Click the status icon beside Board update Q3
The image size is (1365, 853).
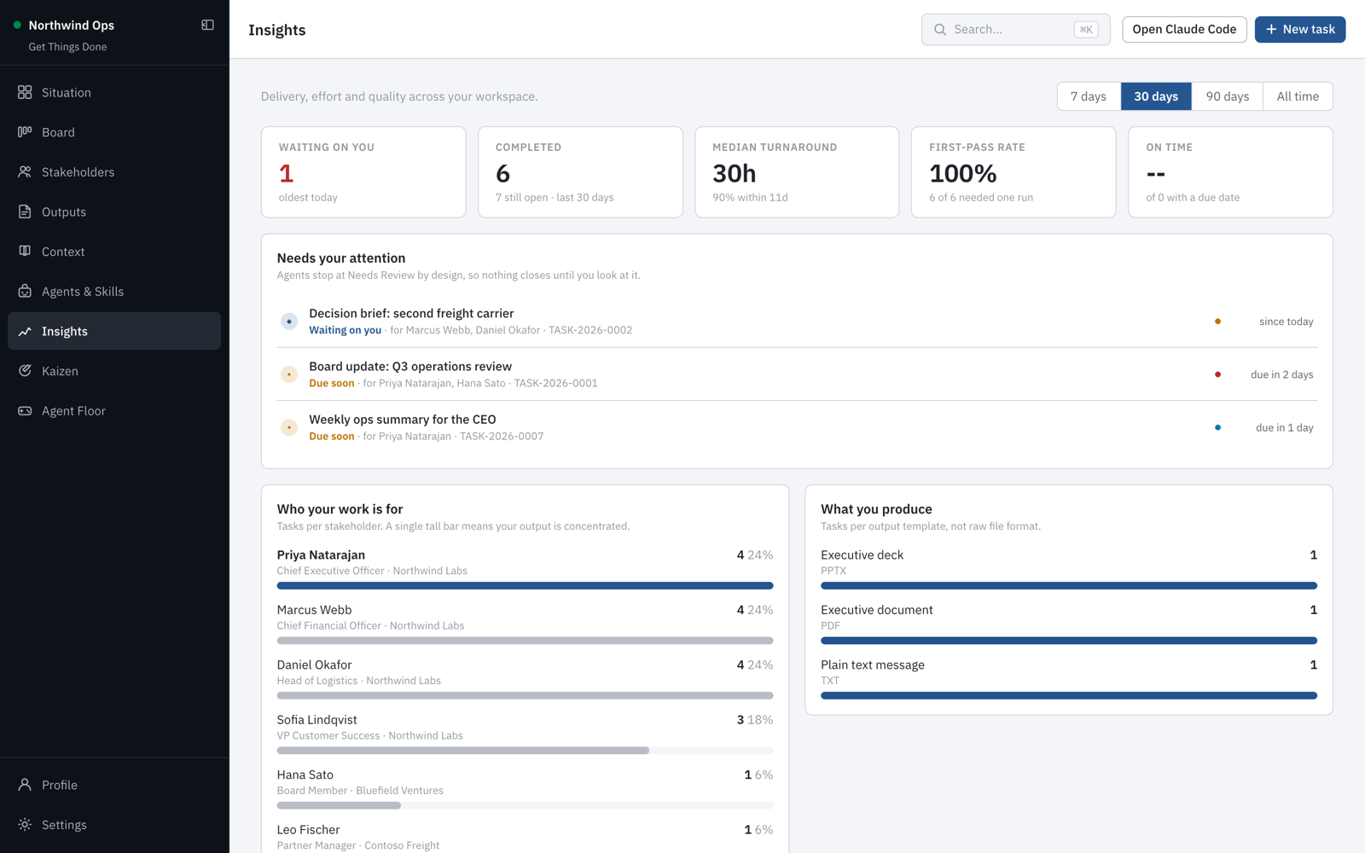click(x=289, y=374)
